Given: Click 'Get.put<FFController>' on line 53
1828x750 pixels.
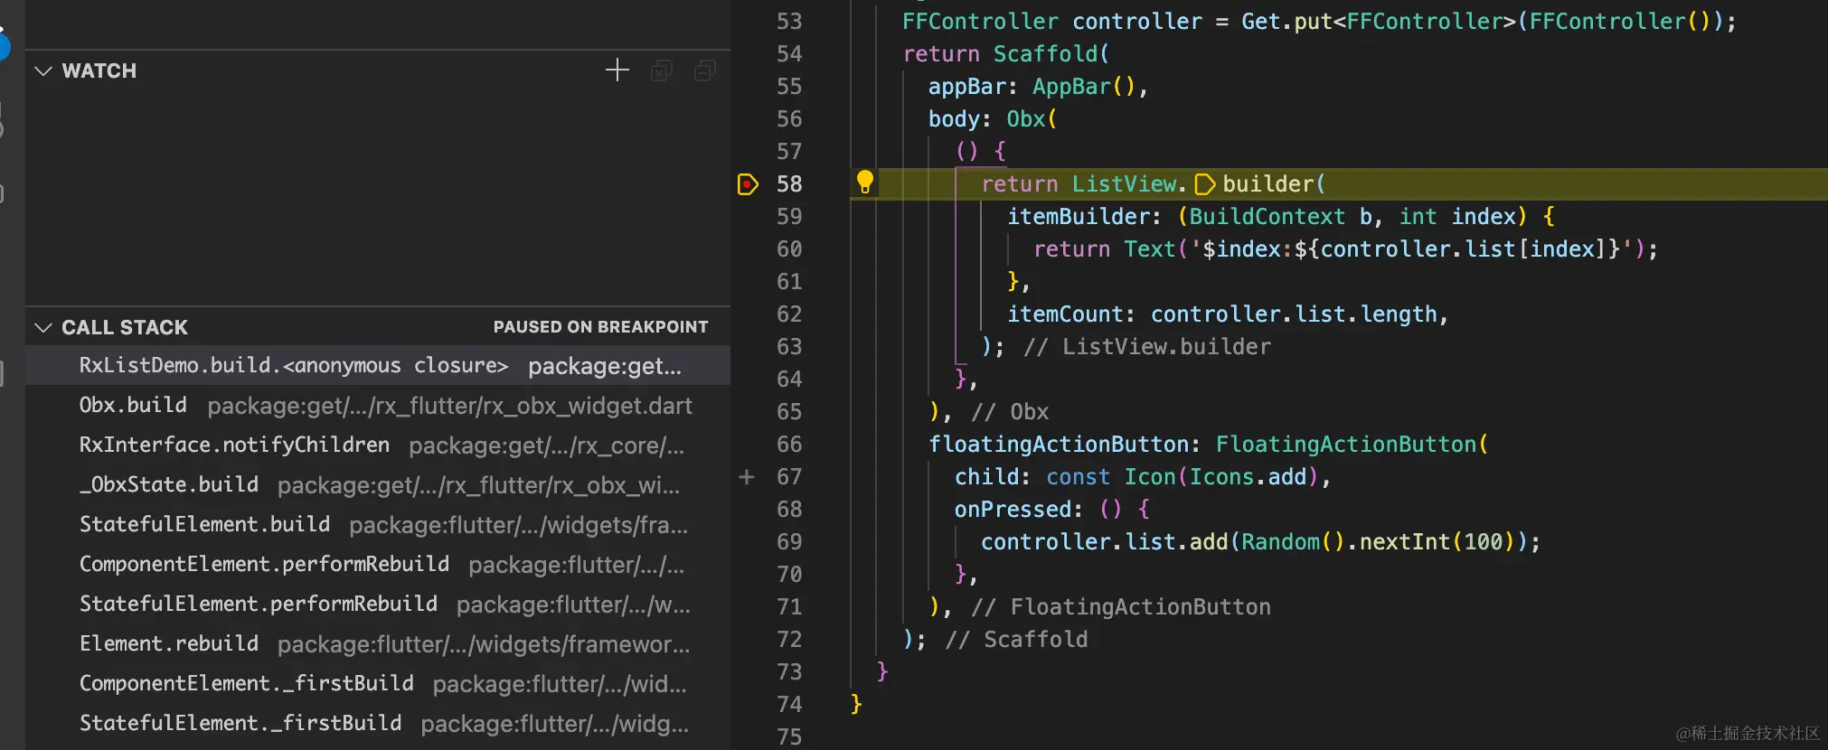Looking at the screenshot, I should (1379, 22).
